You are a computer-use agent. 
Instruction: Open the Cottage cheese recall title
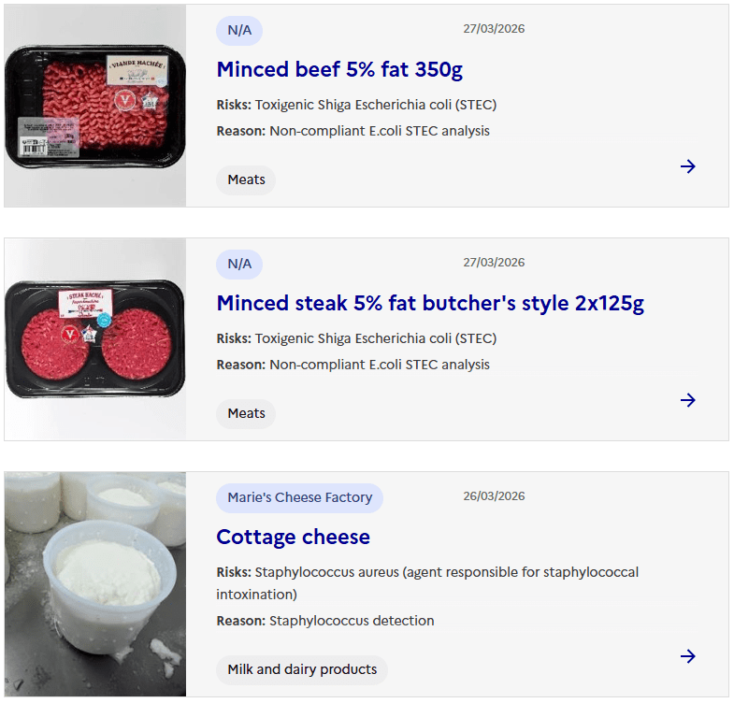[294, 538]
